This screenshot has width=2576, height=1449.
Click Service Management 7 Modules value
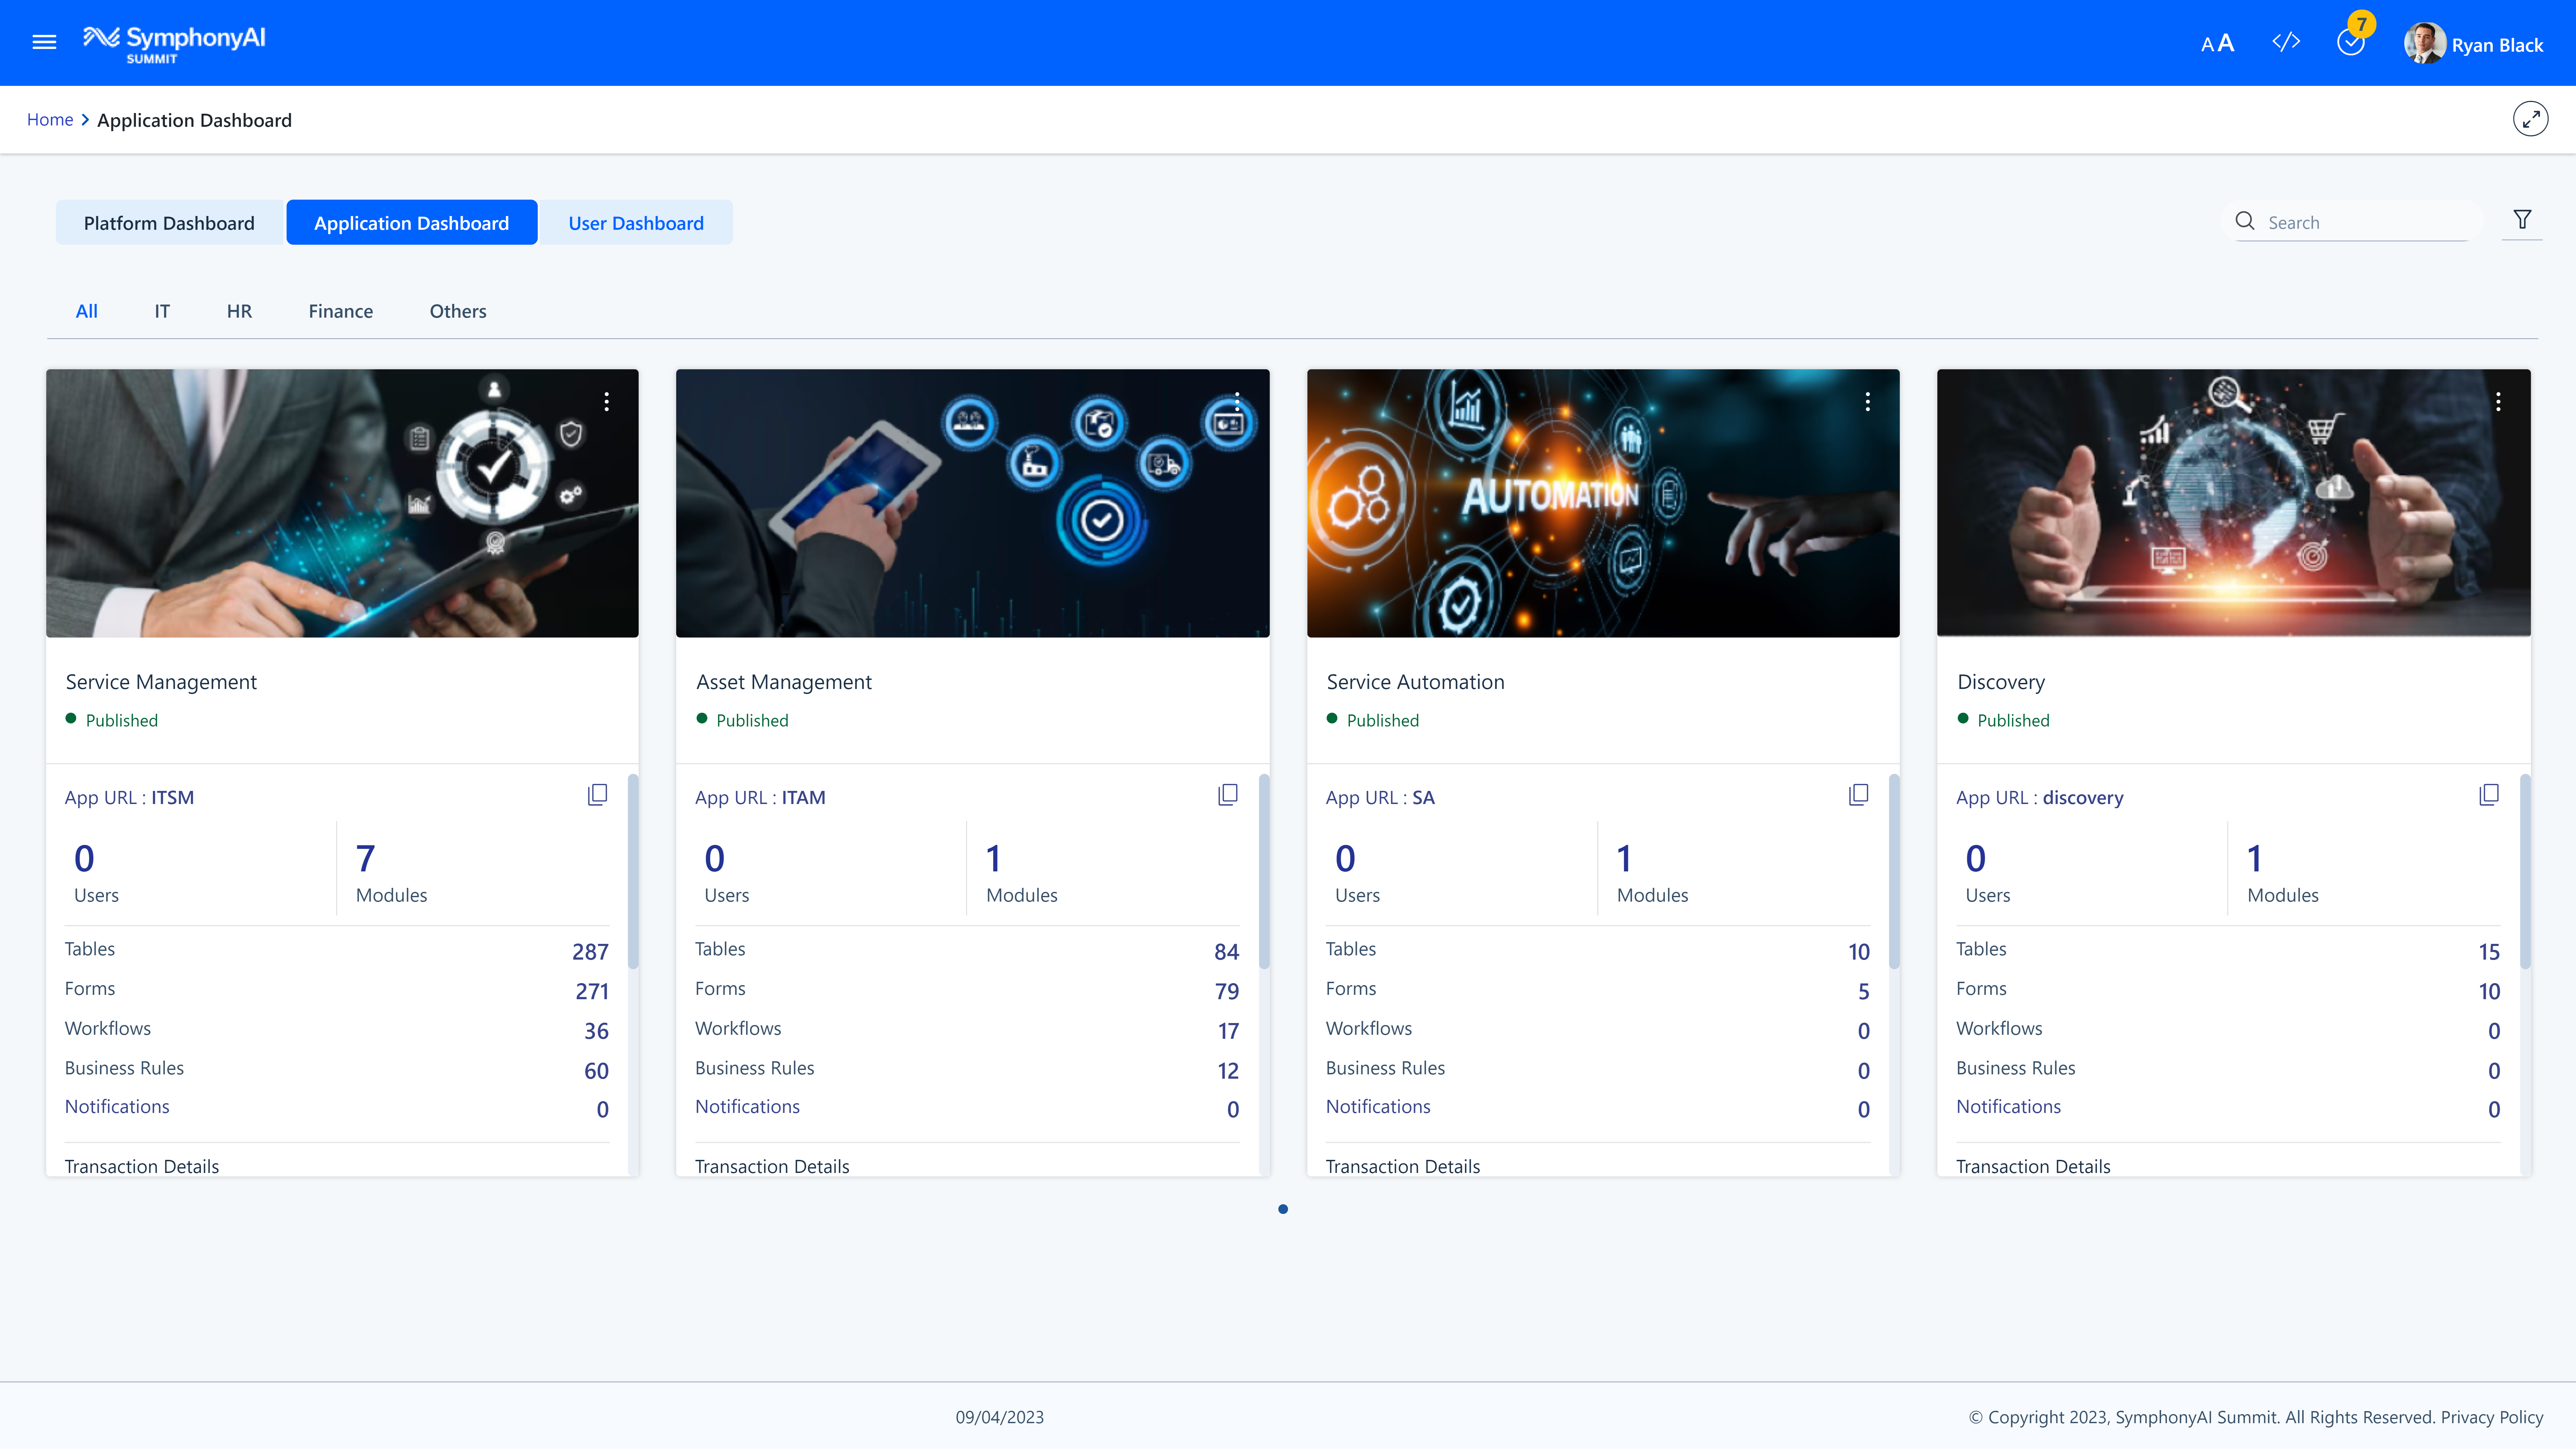point(366,858)
